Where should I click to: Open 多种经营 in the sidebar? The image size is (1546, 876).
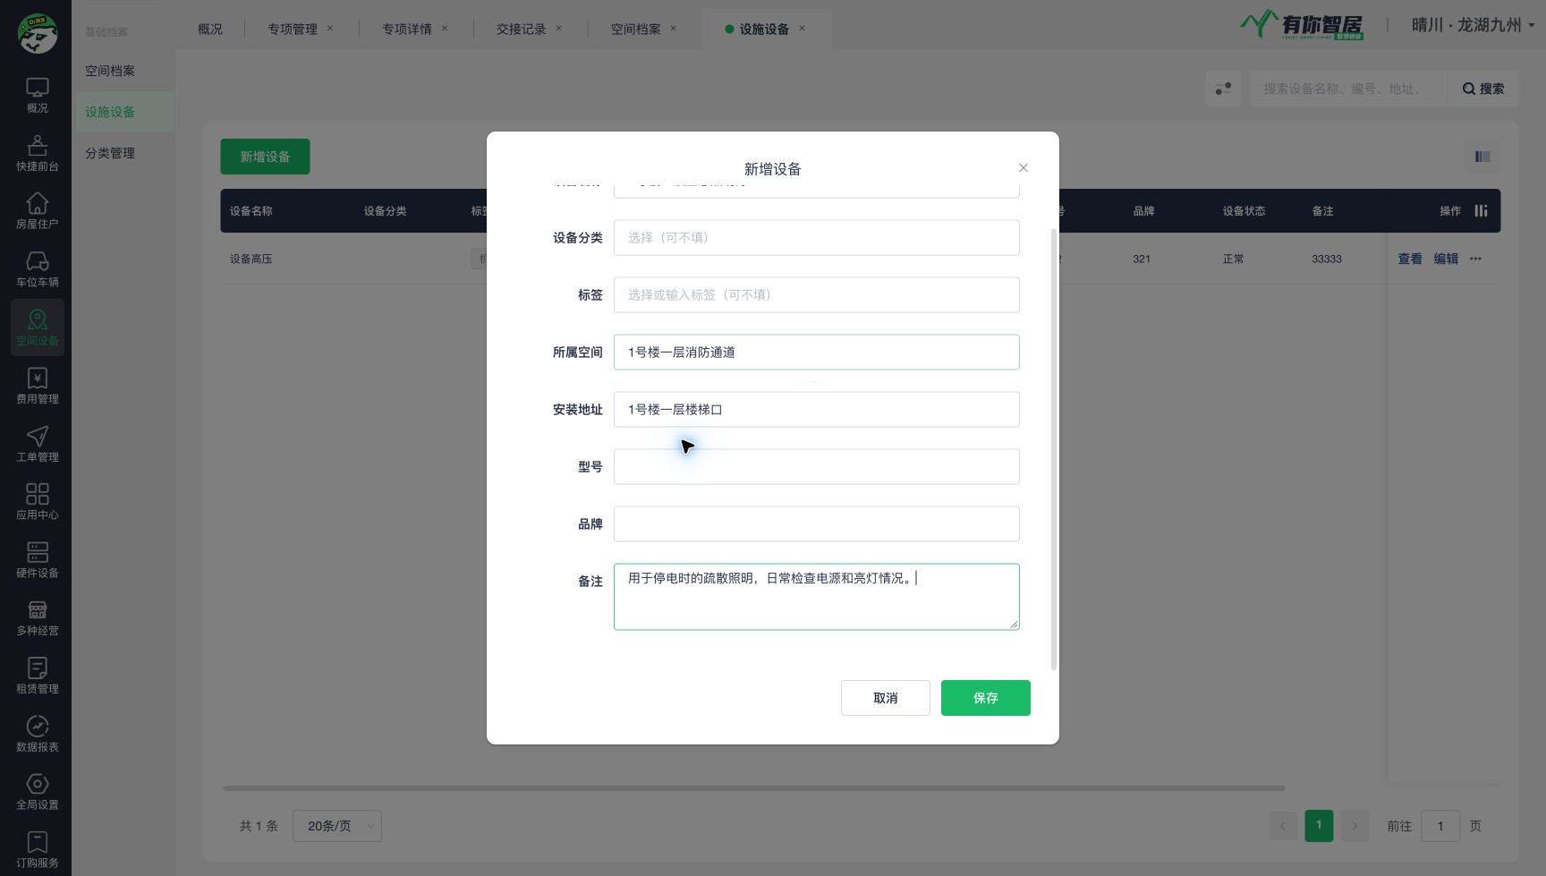point(37,618)
